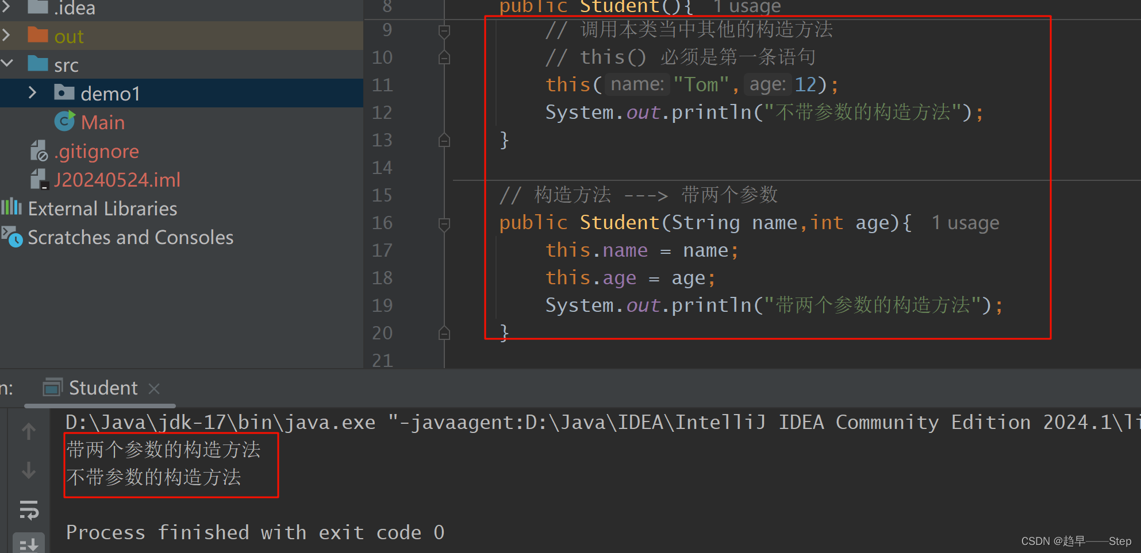1141x553 pixels.
Task: Click println call on line 12
Action: pyautogui.click(x=764, y=112)
